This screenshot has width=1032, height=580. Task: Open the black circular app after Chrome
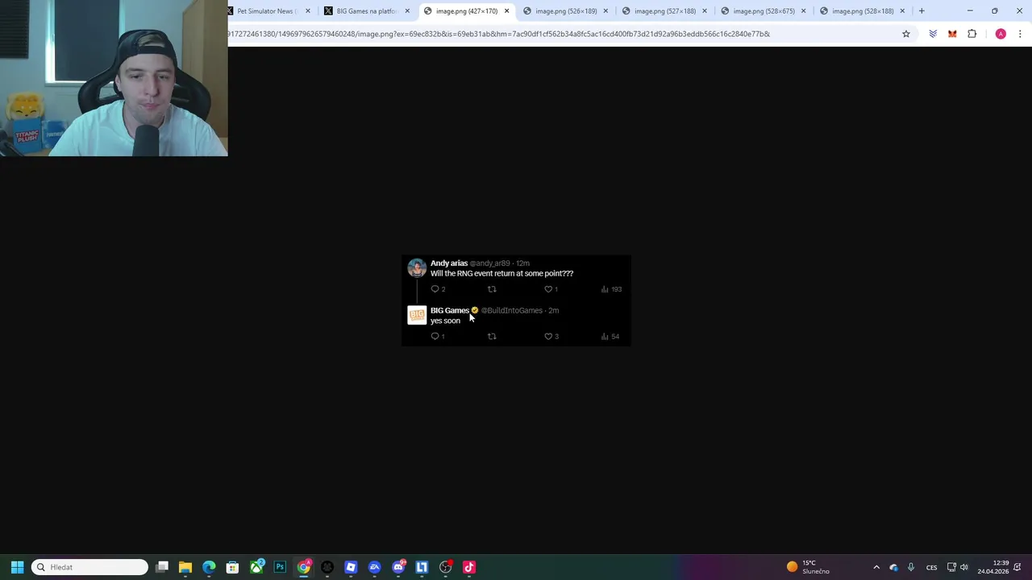[x=327, y=567]
